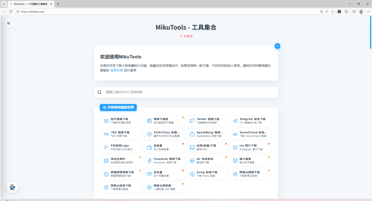The width and height of the screenshot is (372, 201).
Task: Open the browser settings and more menu
Action: coord(368,12)
